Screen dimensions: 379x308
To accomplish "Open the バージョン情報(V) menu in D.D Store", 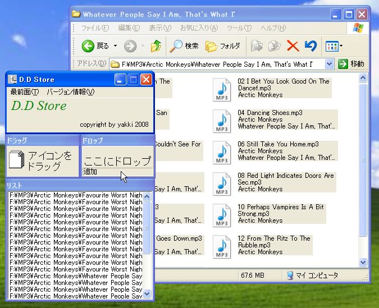I will (71, 92).
